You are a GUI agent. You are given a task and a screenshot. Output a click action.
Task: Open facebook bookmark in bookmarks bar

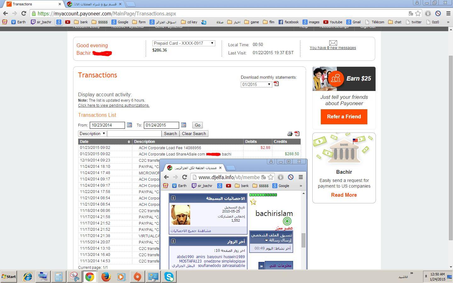pos(289,22)
